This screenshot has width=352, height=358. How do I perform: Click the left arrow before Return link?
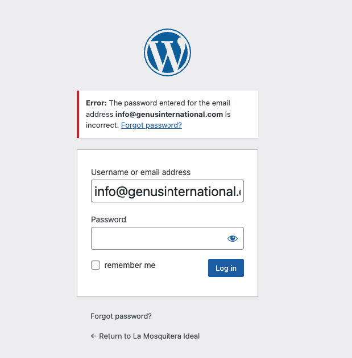(94, 336)
